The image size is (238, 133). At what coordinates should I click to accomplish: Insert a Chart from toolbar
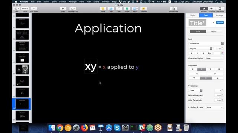coord(111,8)
